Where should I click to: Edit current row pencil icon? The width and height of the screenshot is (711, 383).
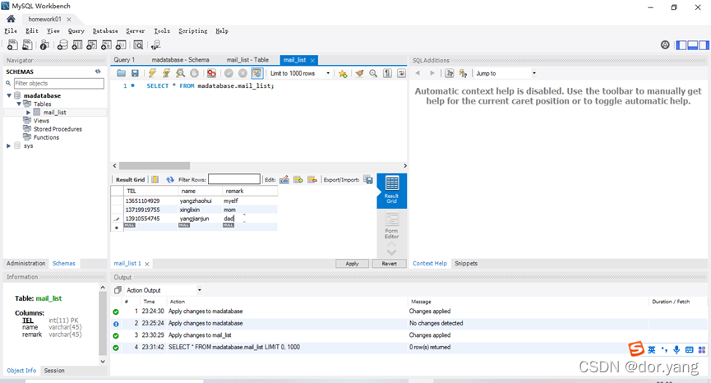click(x=284, y=179)
